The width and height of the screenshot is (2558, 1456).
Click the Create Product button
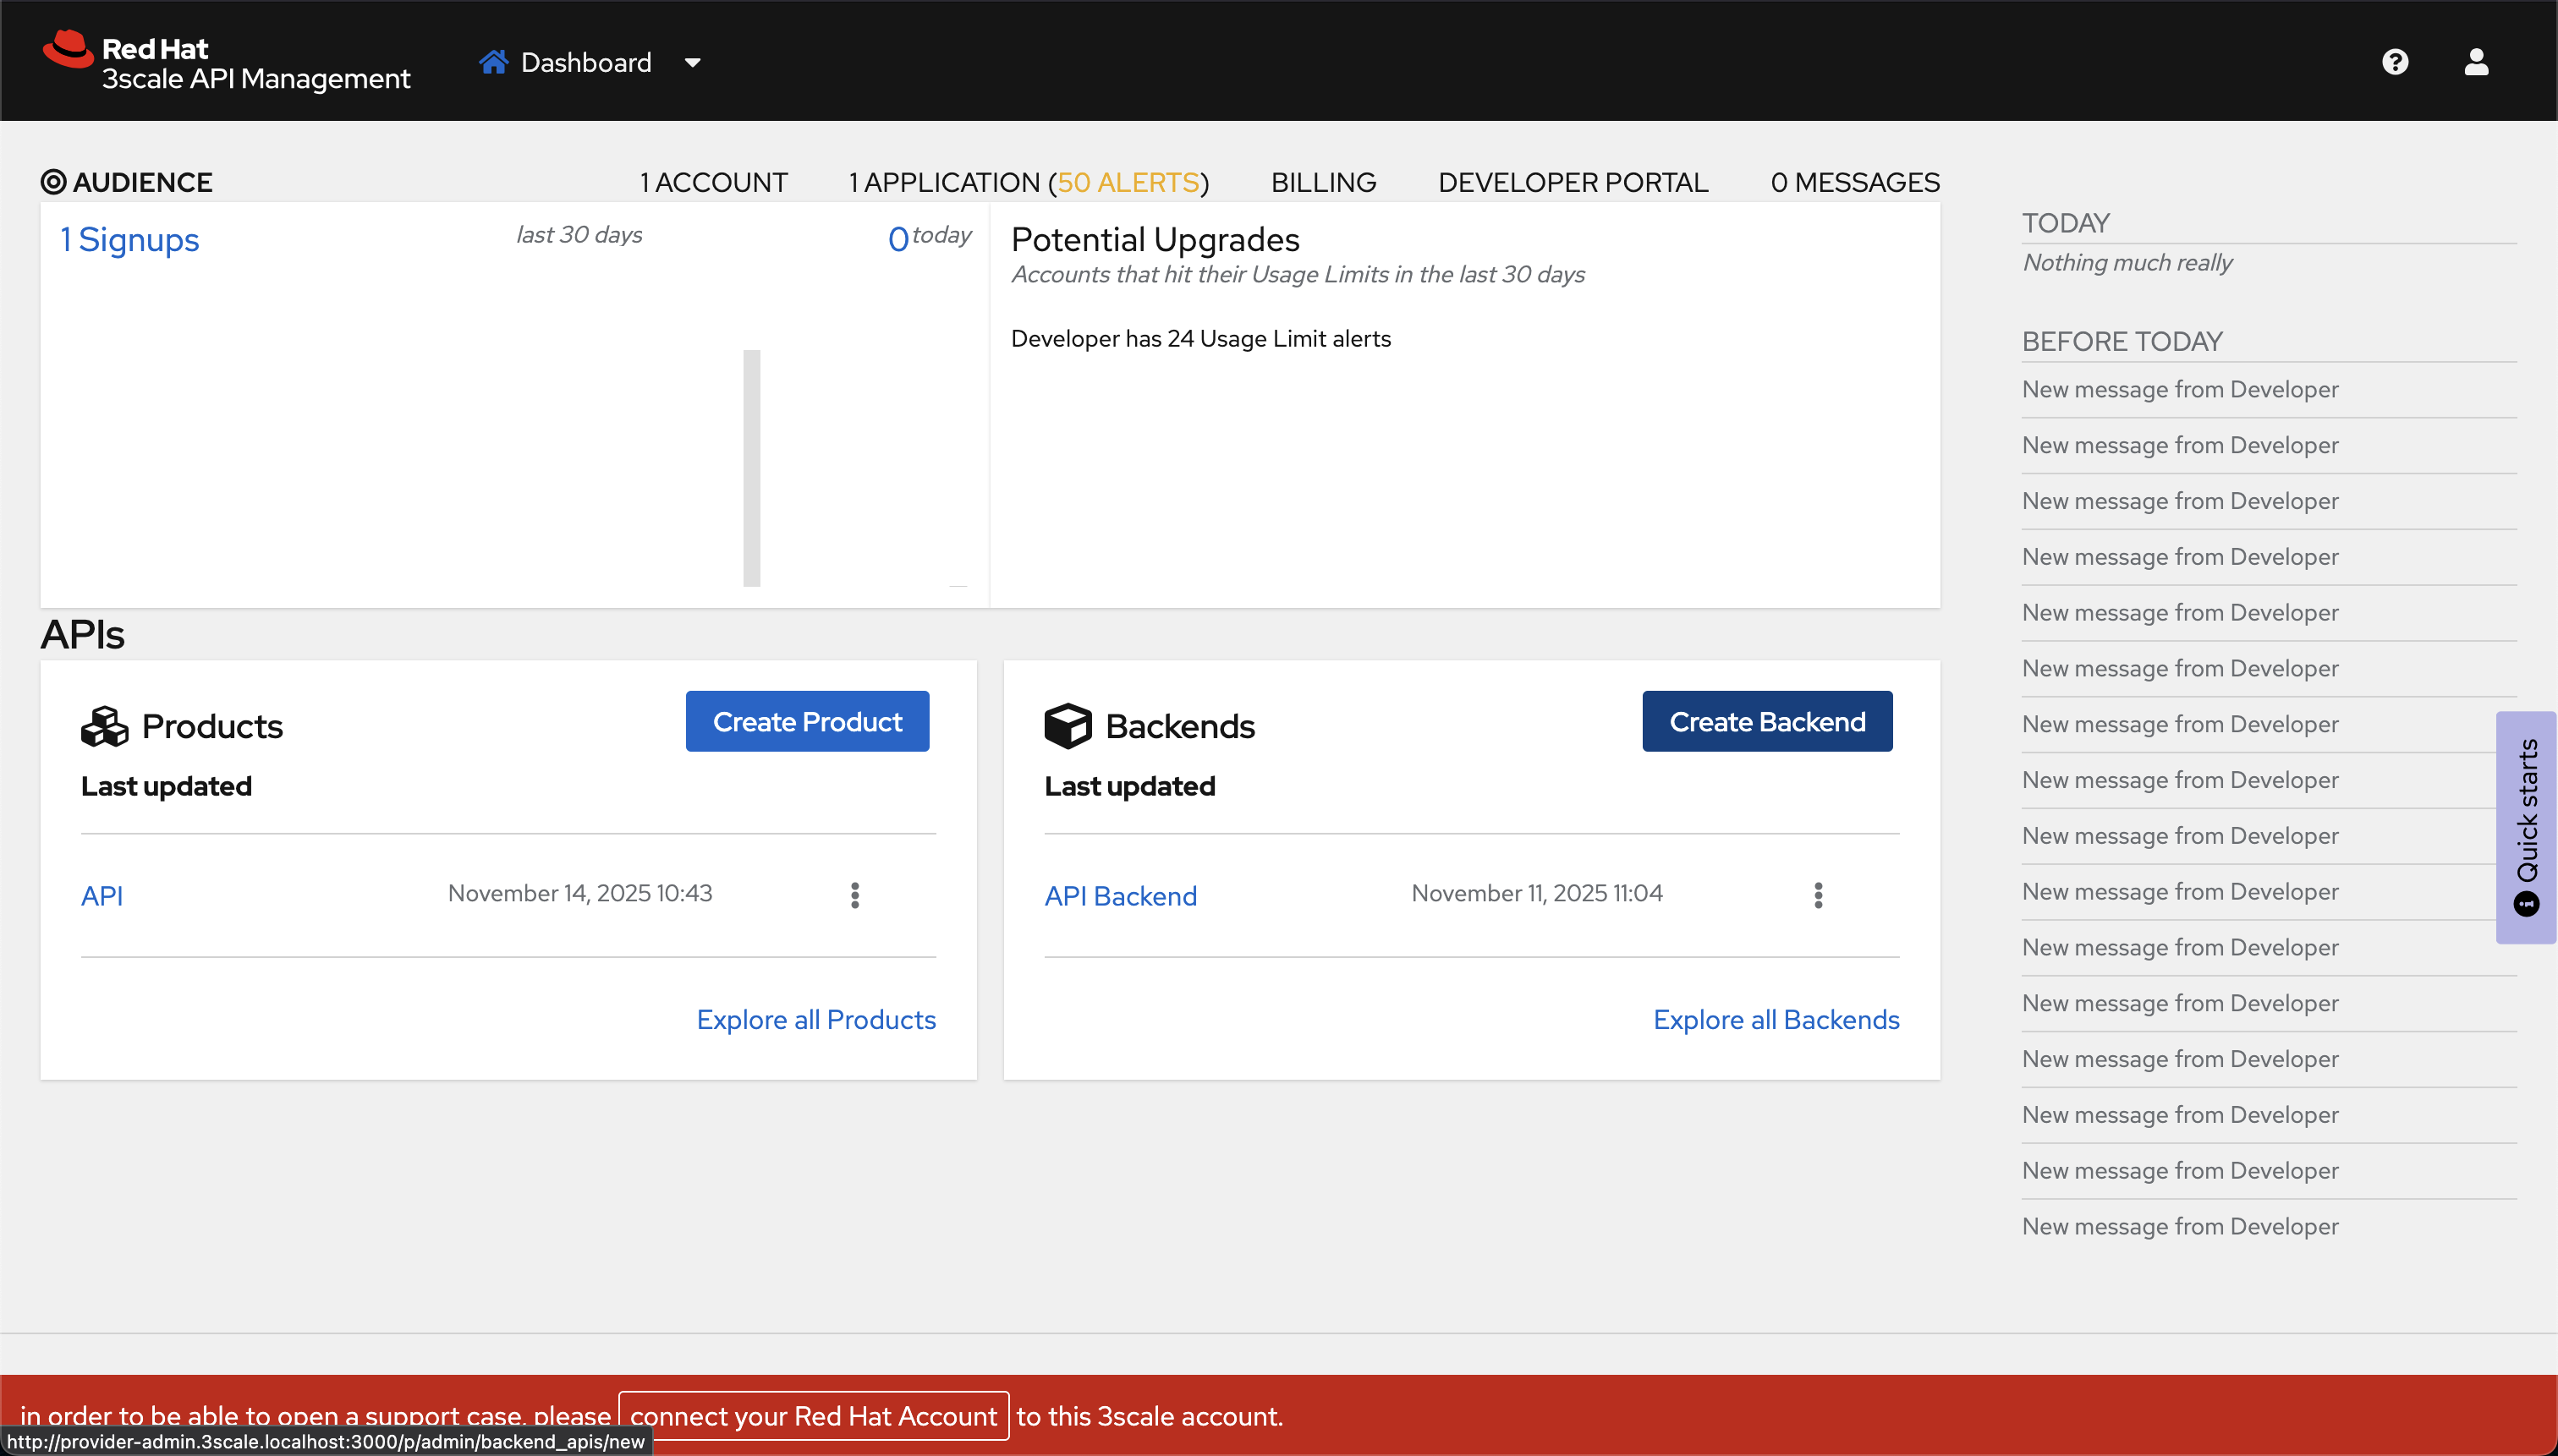click(x=806, y=721)
